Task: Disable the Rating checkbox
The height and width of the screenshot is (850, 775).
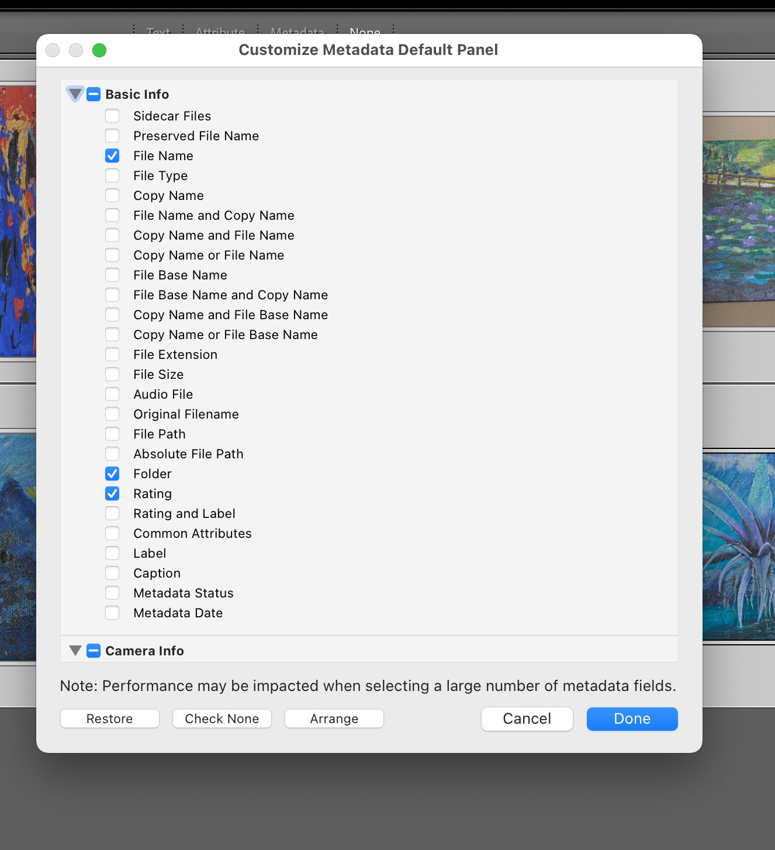Action: pos(112,493)
